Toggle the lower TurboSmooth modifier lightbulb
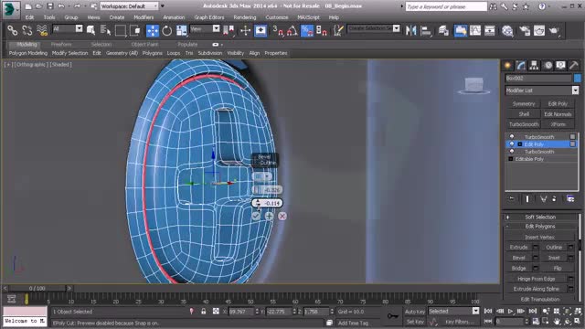Image resolution: width=585 pixels, height=329 pixels. click(512, 152)
